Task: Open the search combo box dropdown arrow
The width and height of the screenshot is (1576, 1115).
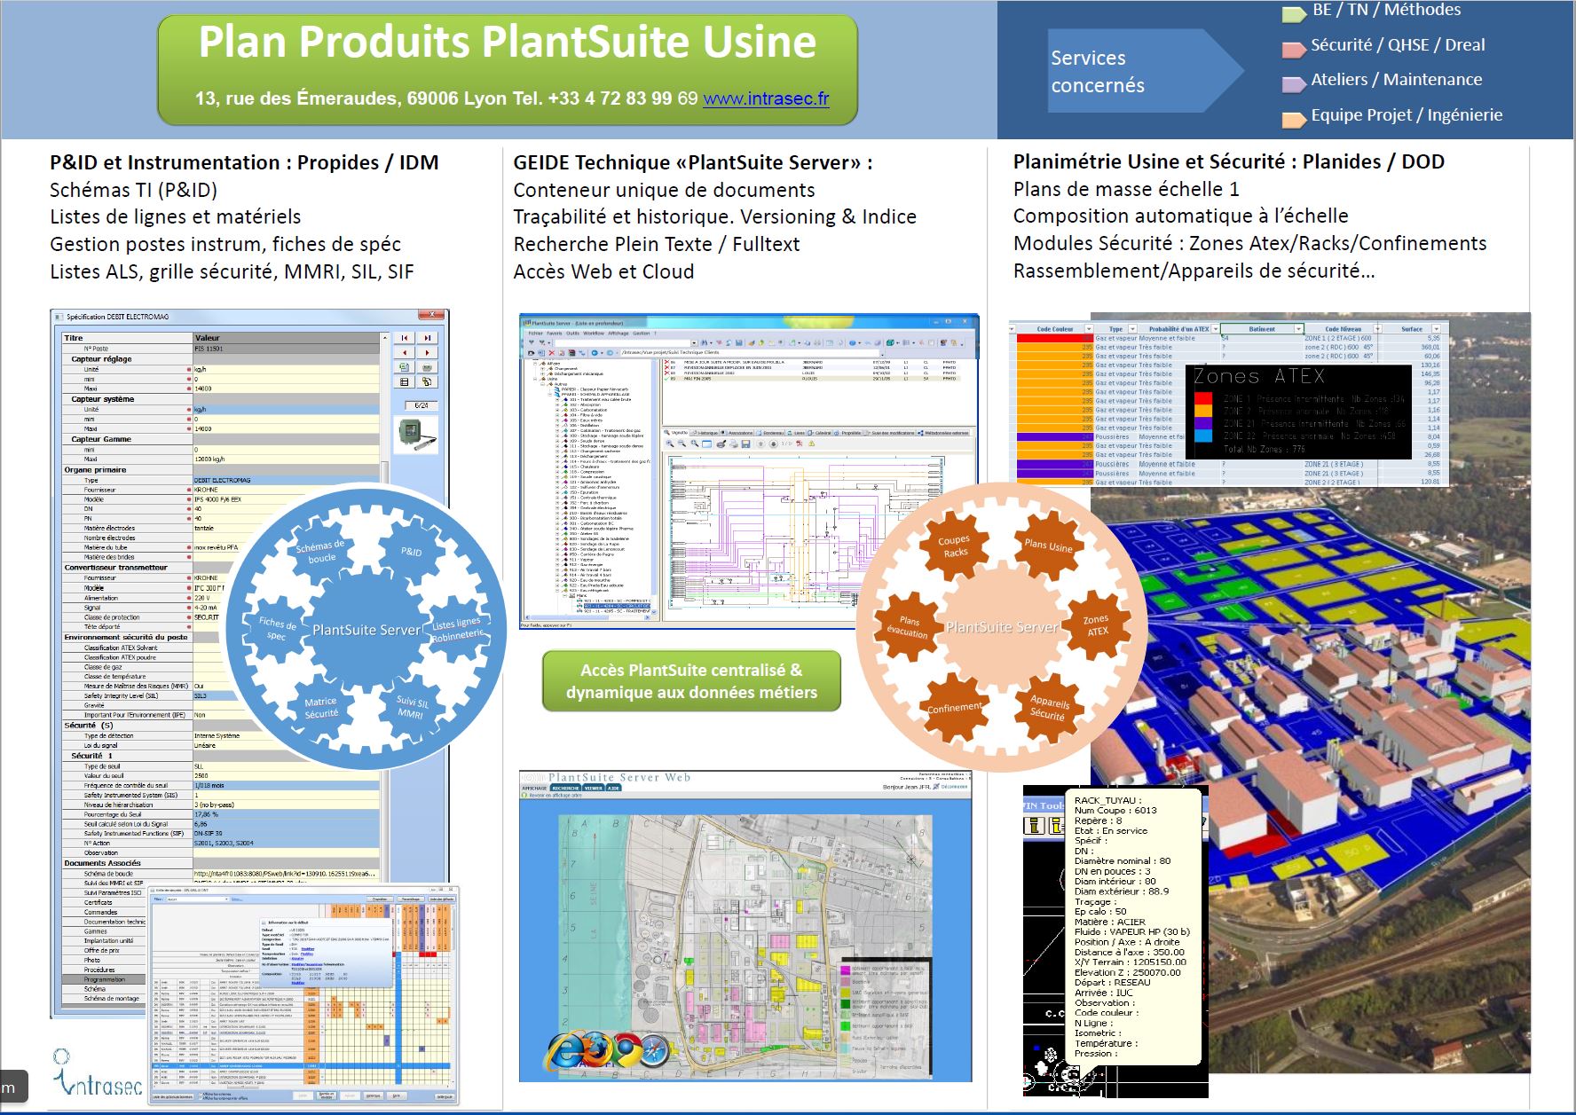Action: (x=694, y=343)
